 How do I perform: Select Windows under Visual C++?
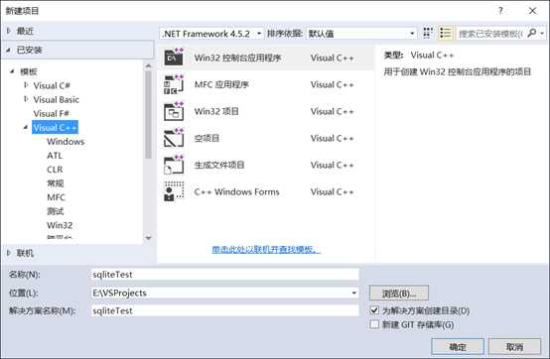pos(66,142)
